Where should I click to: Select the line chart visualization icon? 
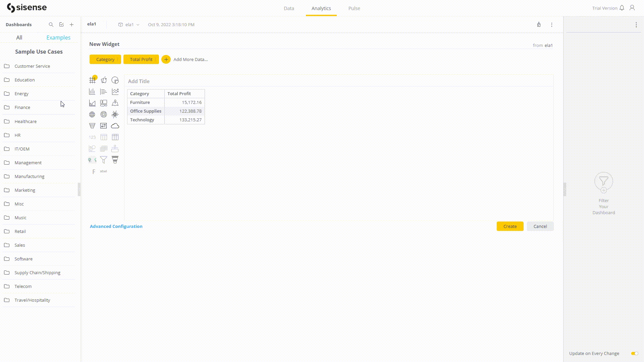(115, 91)
